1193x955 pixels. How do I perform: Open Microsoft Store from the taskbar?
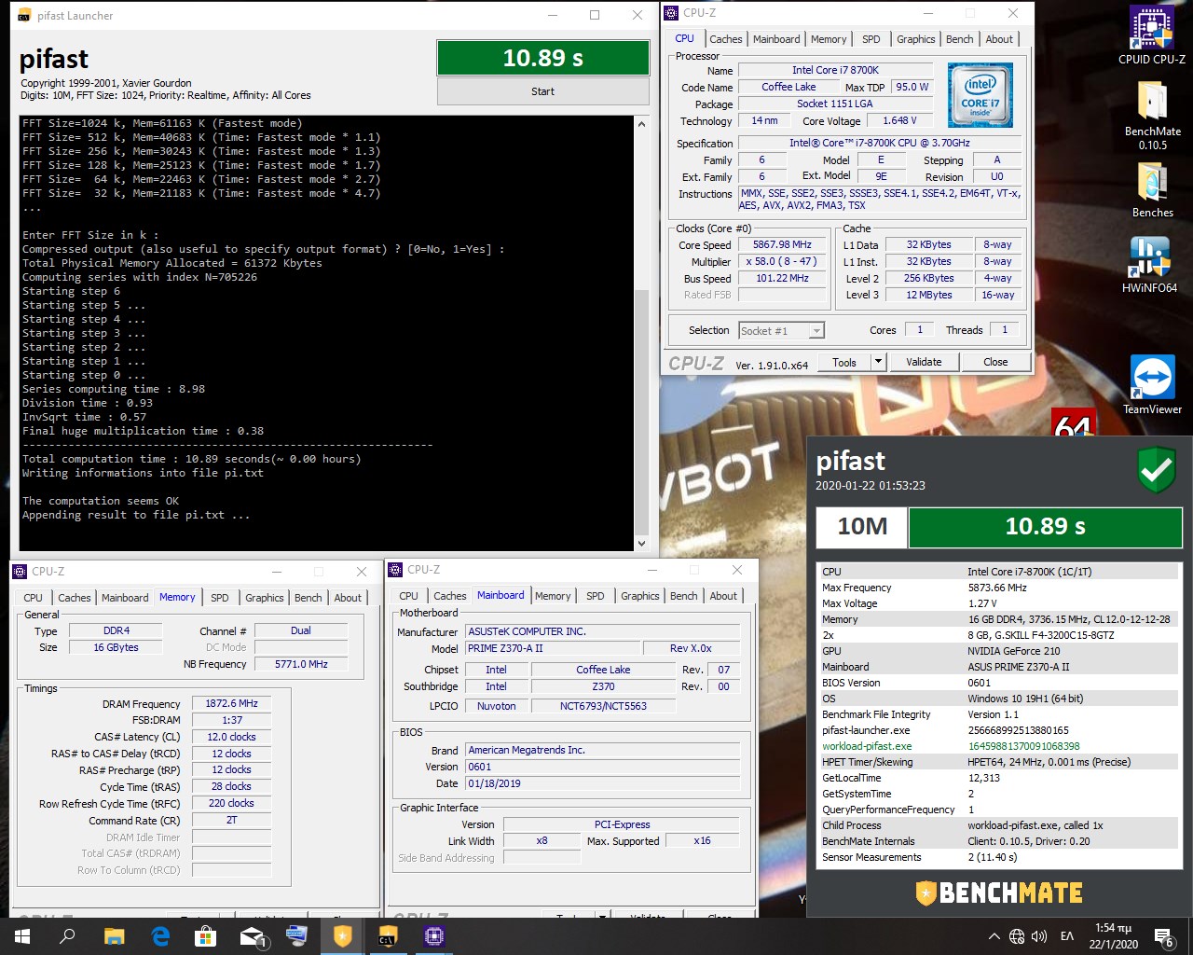(205, 936)
